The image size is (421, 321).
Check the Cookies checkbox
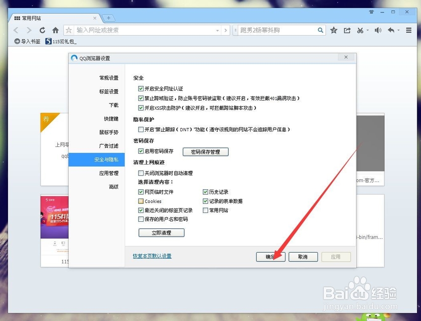click(141, 201)
